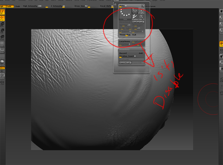Image resolution: width=223 pixels, height=165 pixels.
Task: Adjust the Flow slider
Action: [x=138, y=28]
